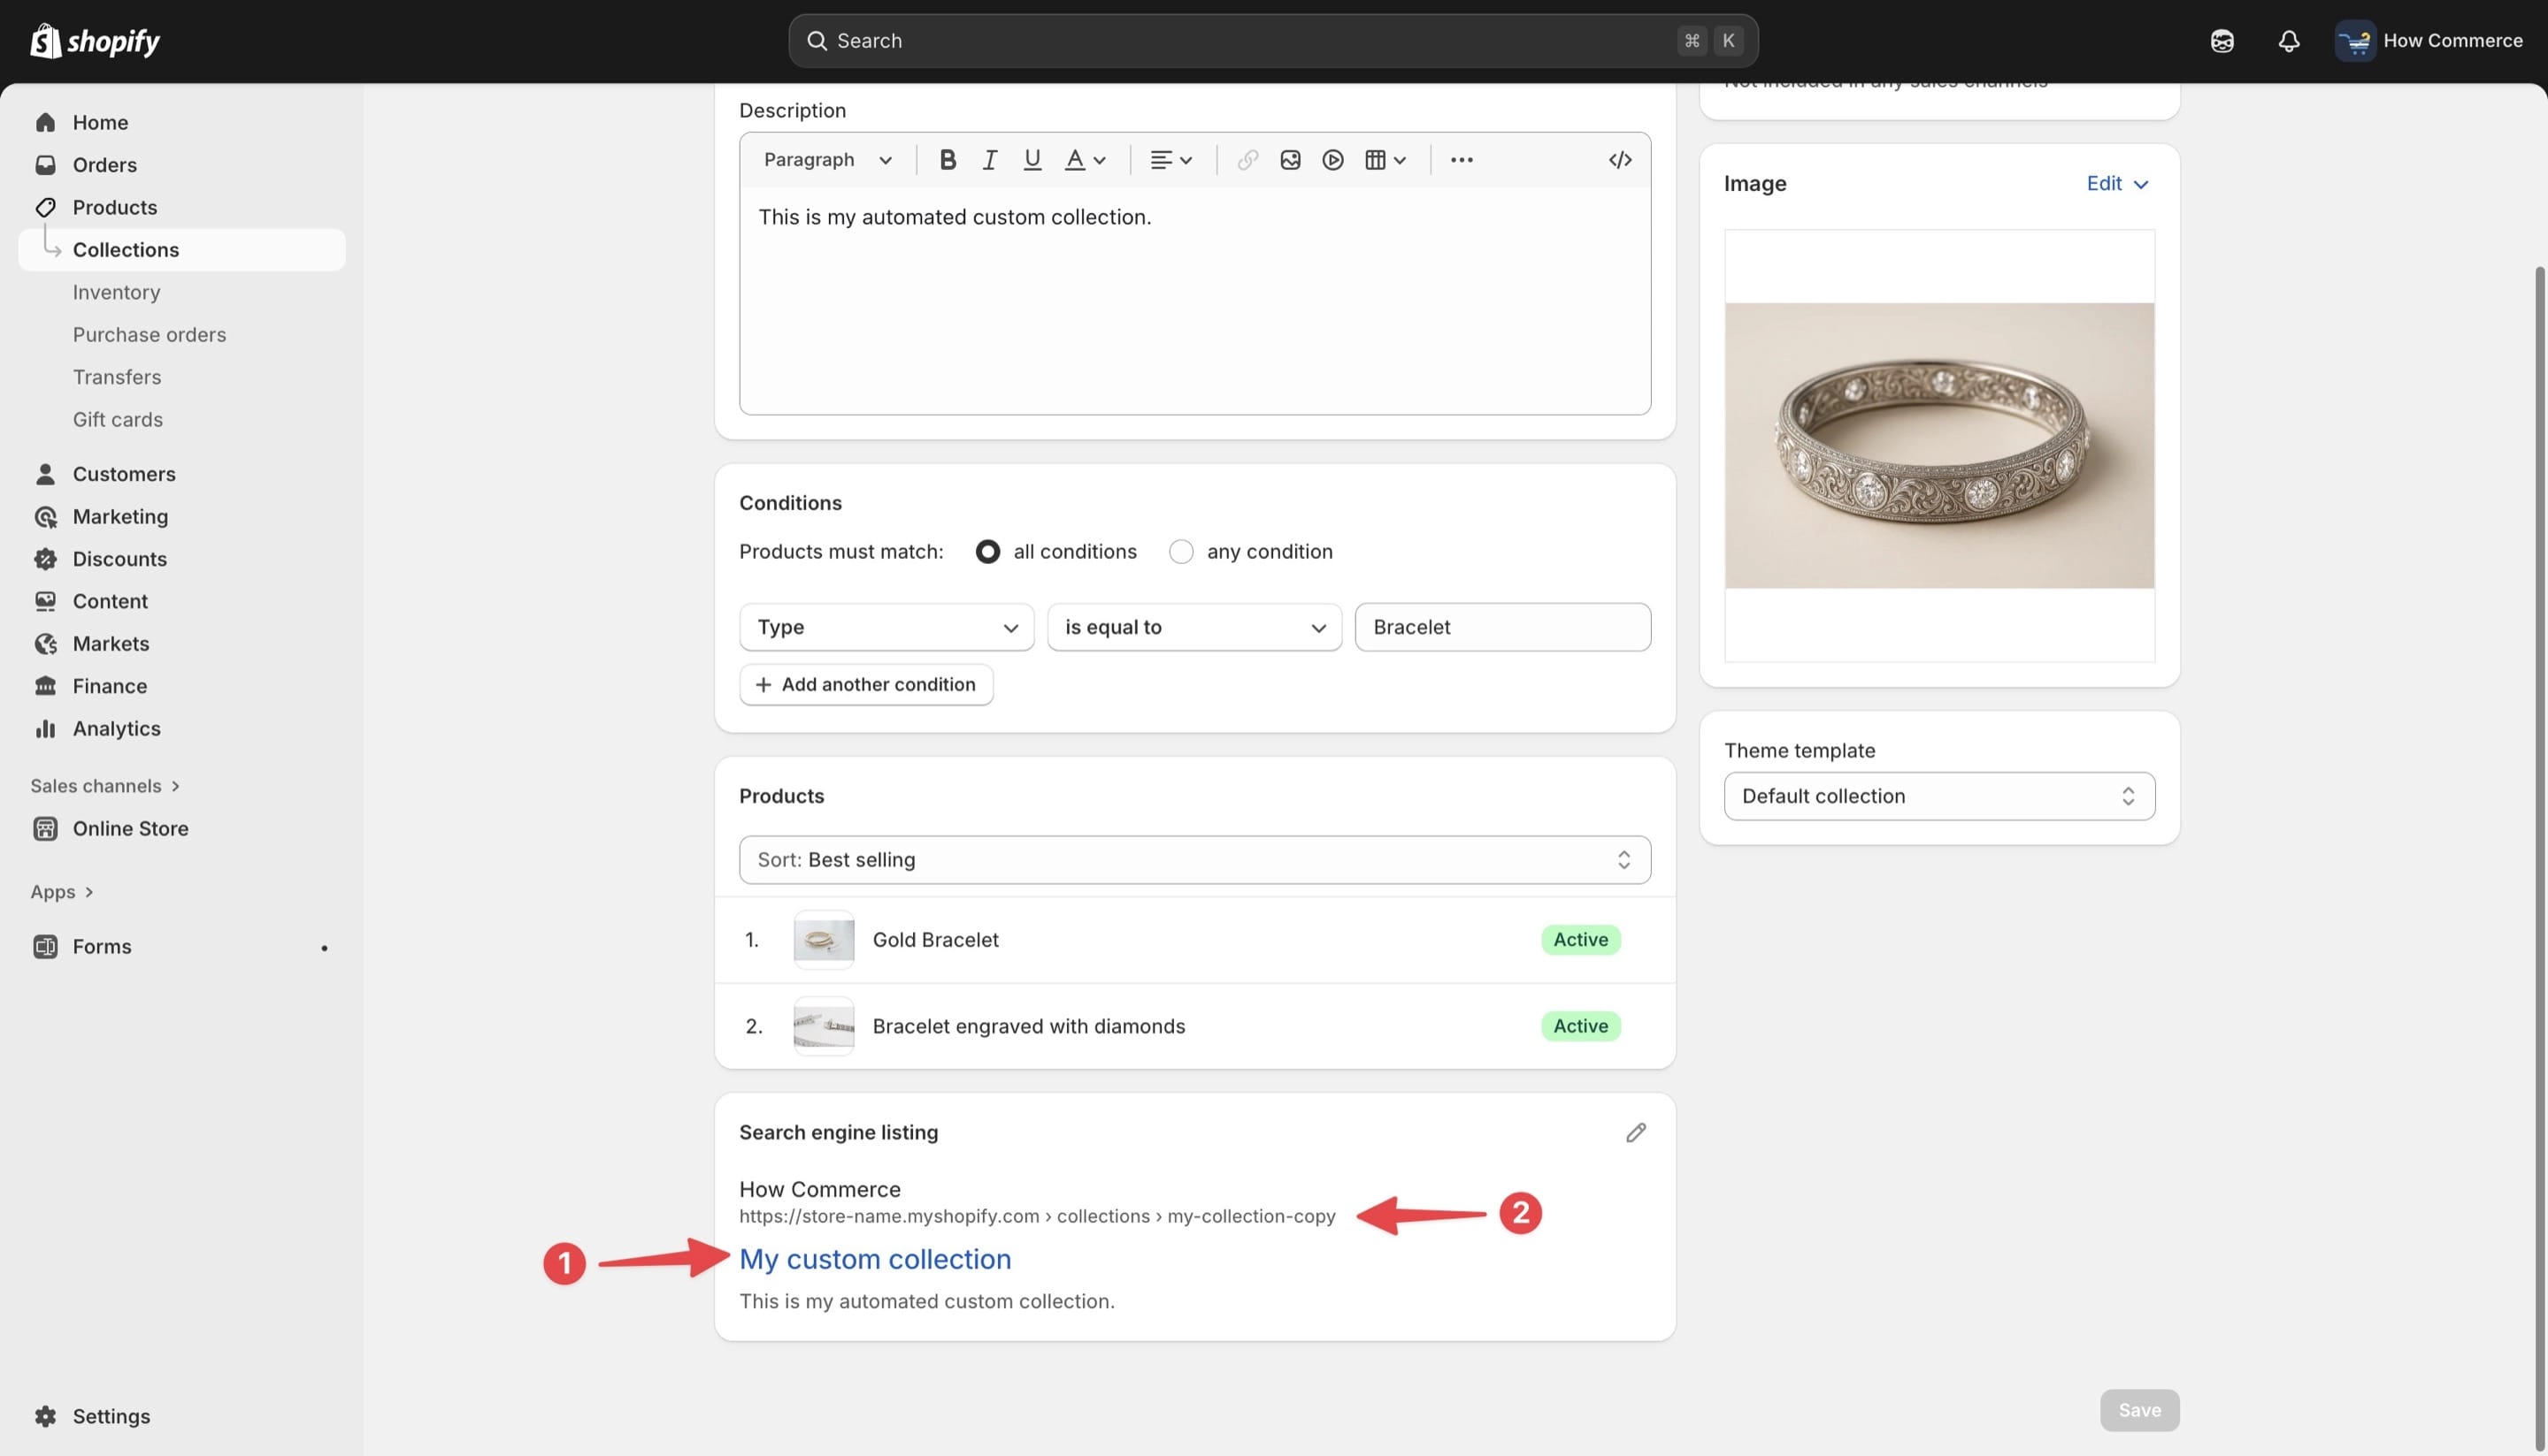Click Add another condition button
This screenshot has width=2548, height=1456.
coord(865,685)
